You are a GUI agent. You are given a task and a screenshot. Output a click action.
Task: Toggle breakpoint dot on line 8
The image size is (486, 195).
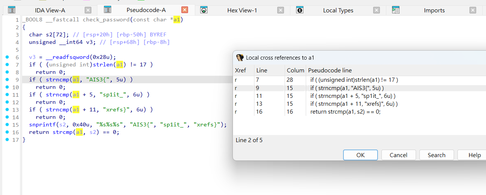(x=7, y=72)
